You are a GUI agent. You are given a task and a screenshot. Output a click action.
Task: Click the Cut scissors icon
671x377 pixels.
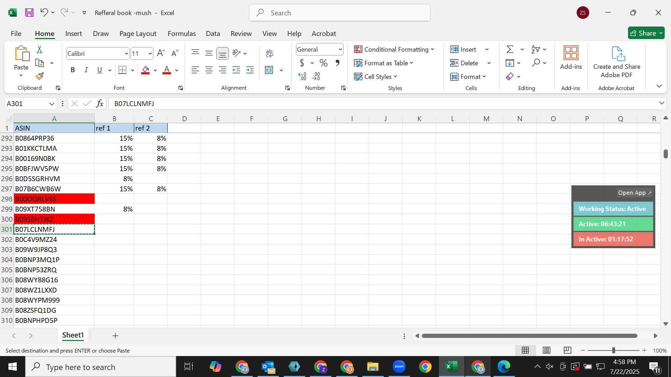click(x=39, y=50)
